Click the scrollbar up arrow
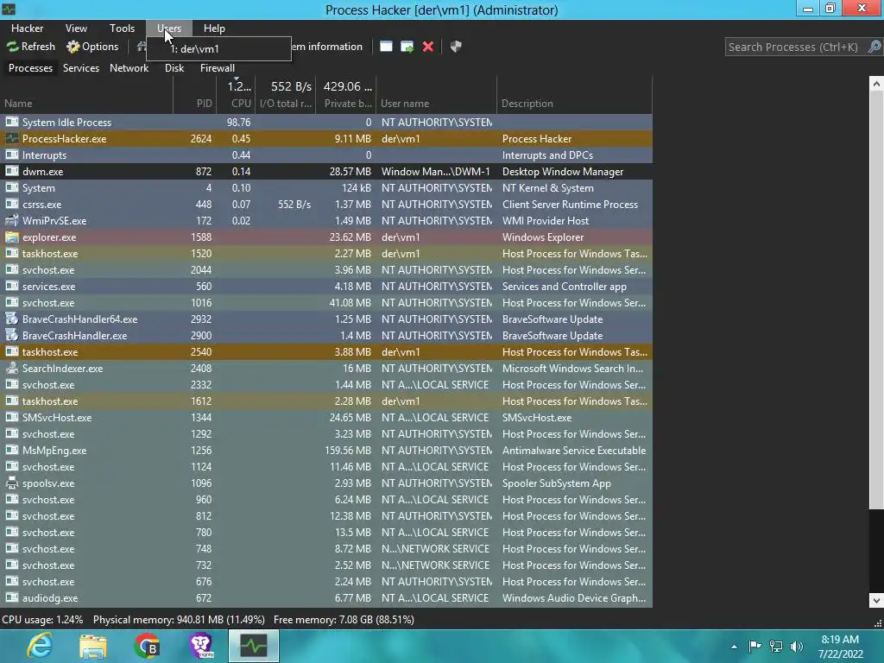 876,84
